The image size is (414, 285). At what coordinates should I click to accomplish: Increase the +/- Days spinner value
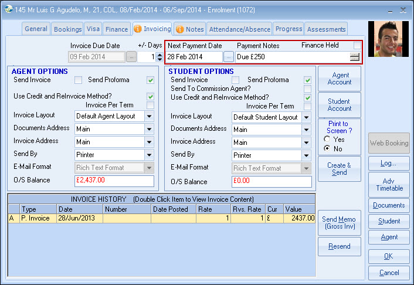point(160,54)
